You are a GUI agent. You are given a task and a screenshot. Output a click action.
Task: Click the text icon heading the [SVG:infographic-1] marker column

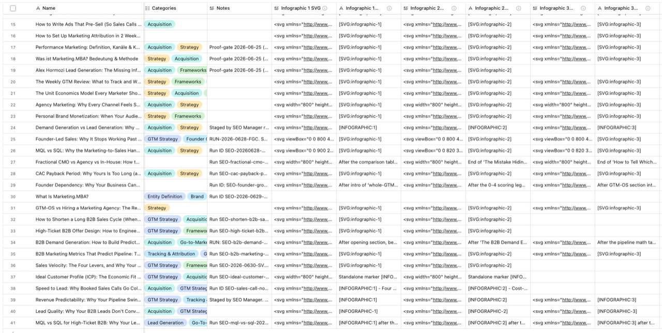click(x=341, y=8)
